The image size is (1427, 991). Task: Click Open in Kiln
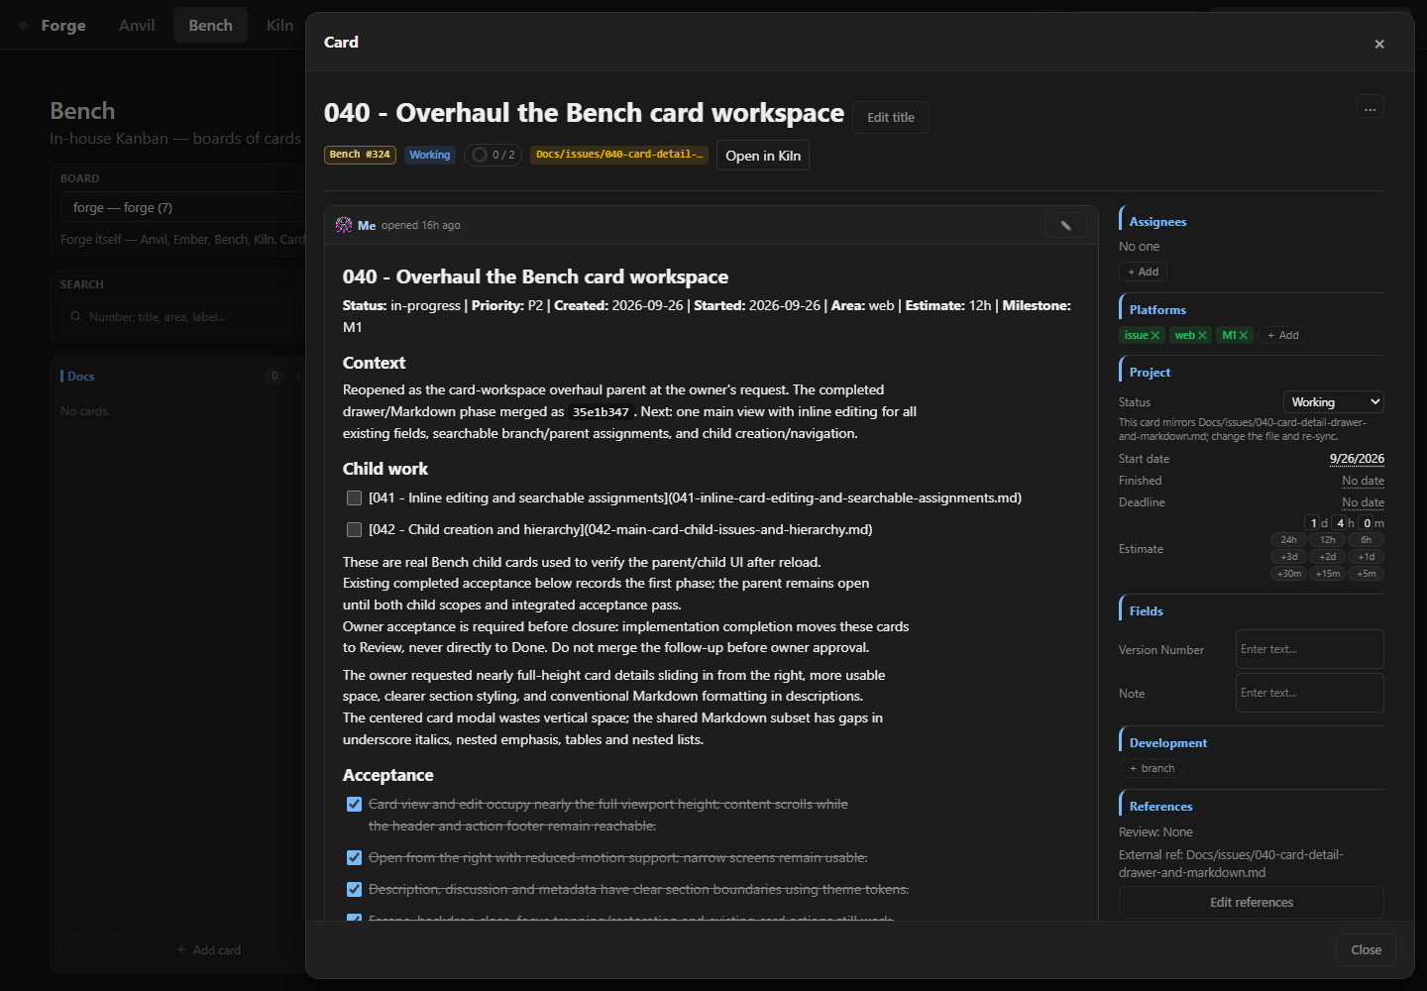tap(763, 156)
